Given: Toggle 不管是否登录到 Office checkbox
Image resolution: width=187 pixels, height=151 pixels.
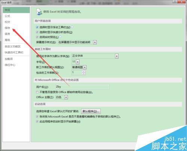Looking at the screenshot, I should [x=37, y=92].
